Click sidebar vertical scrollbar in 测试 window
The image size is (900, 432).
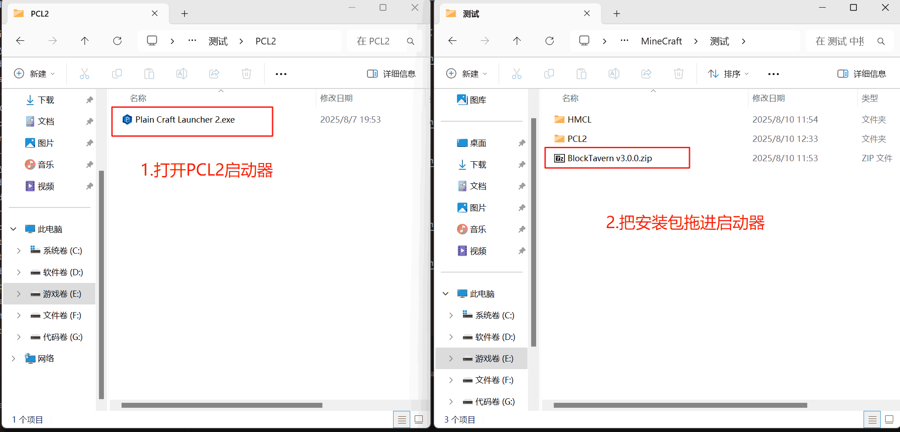click(x=533, y=232)
